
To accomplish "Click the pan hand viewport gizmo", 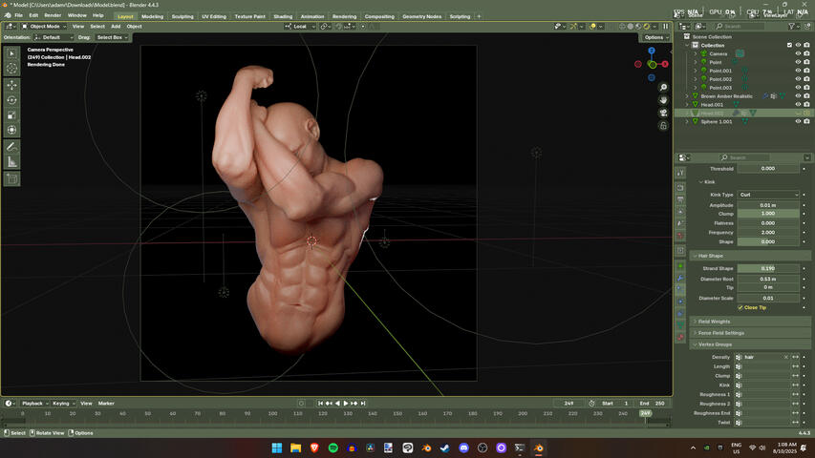I will [x=663, y=99].
